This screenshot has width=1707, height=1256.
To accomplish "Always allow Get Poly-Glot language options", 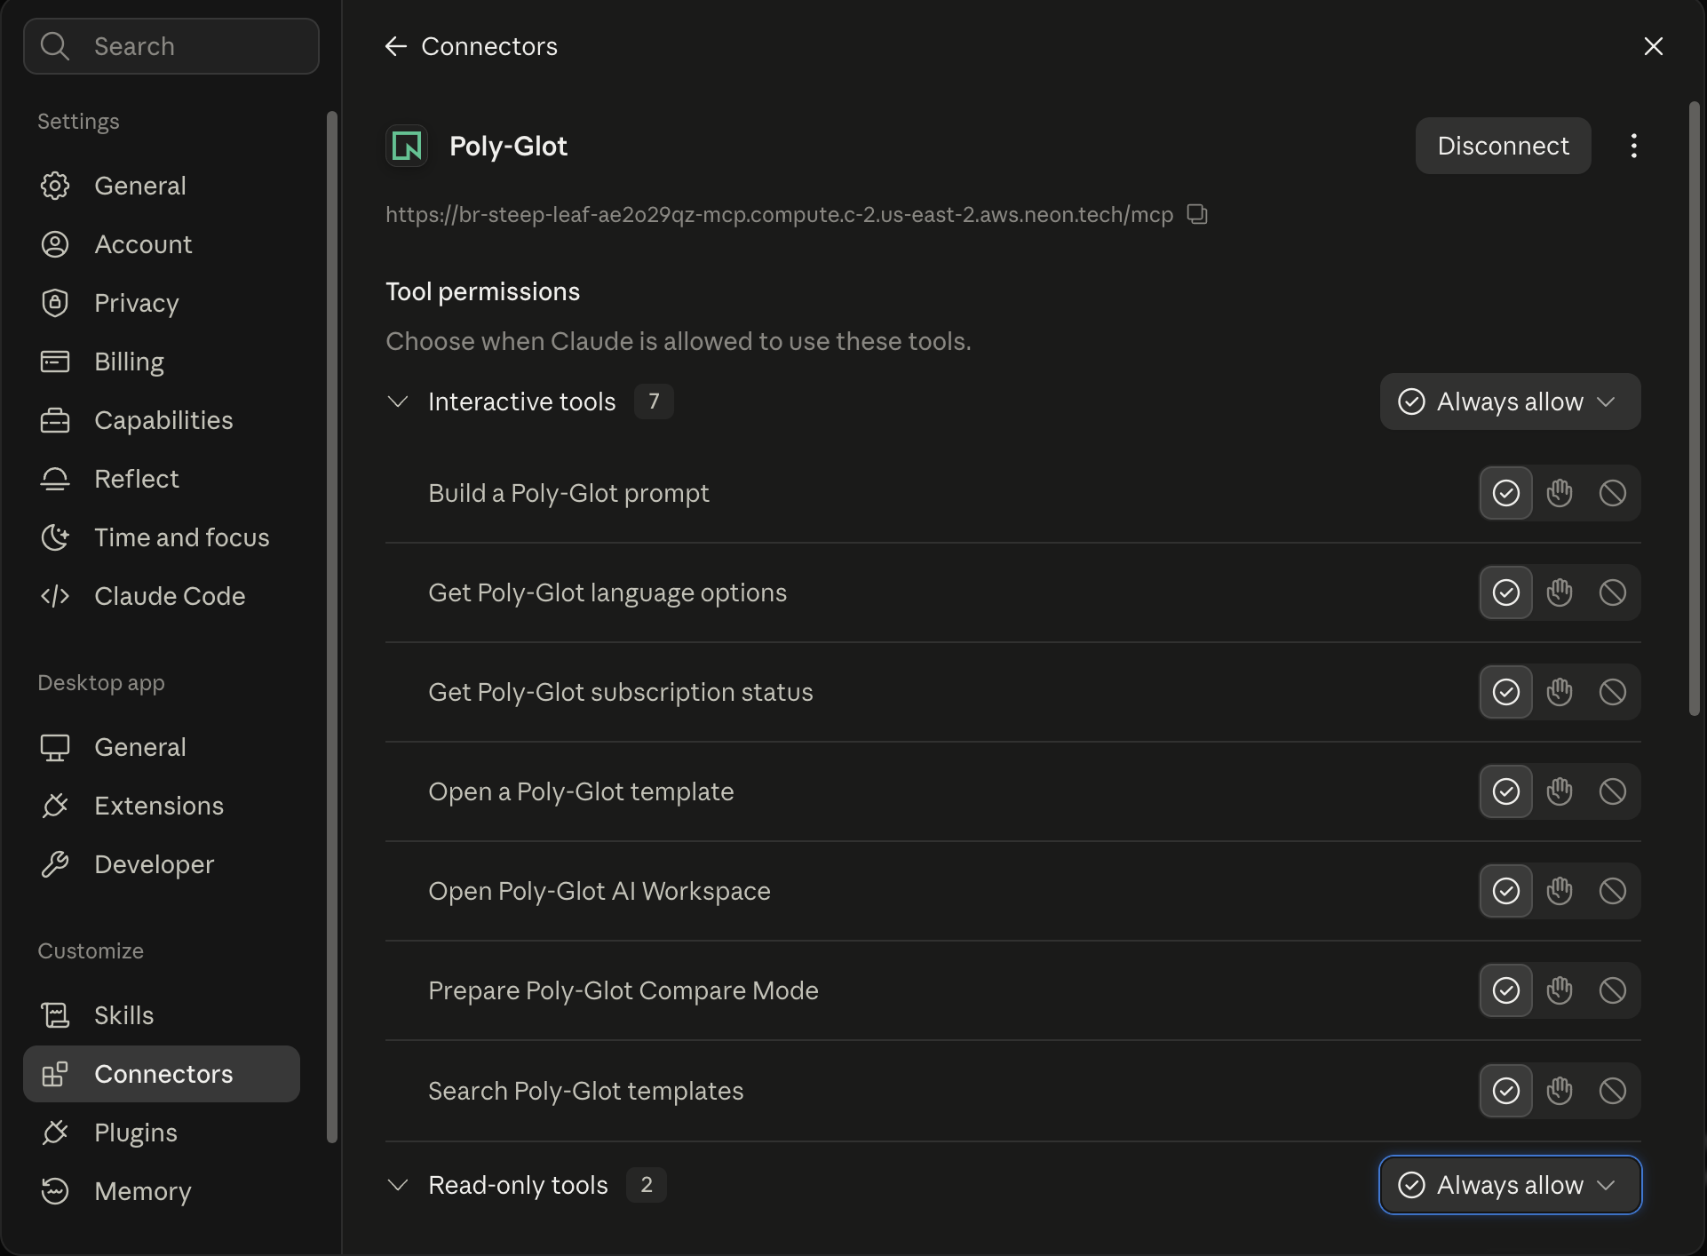I will pos(1506,592).
